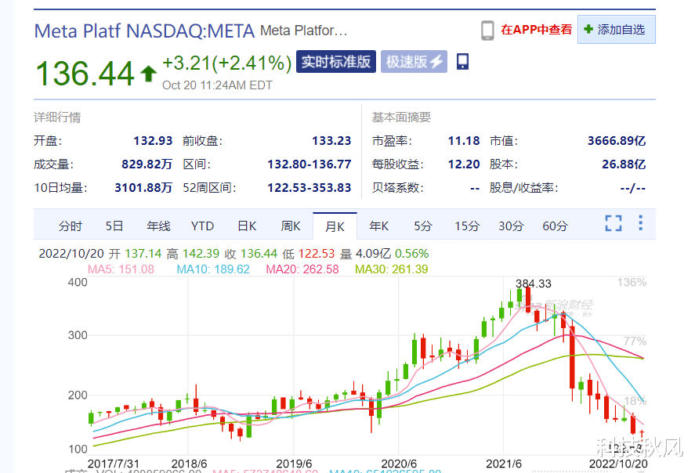
Task: Click the 成交量 value 829.82万
Action: (x=147, y=164)
